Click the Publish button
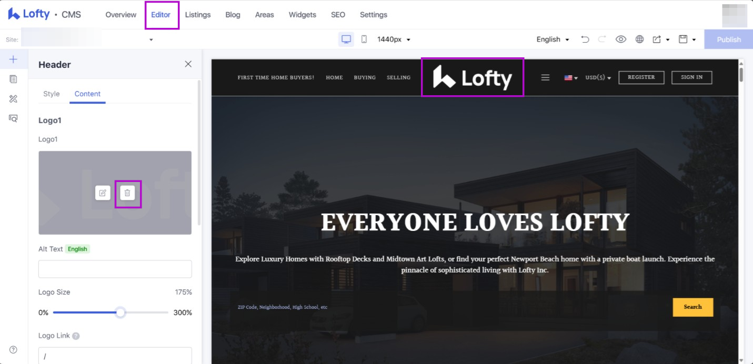Viewport: 753px width, 364px height. 728,39
